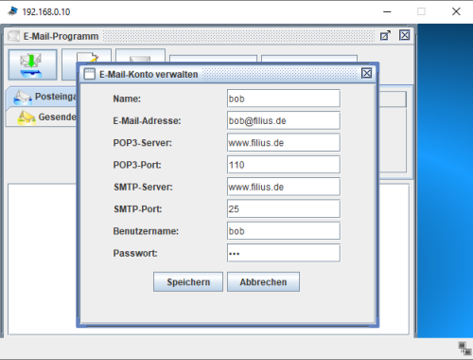Click the network status icon in bottom corner

tap(464, 348)
